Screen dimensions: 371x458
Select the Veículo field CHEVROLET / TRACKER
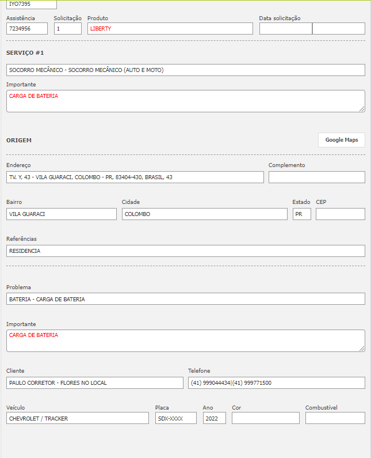[x=77, y=418]
